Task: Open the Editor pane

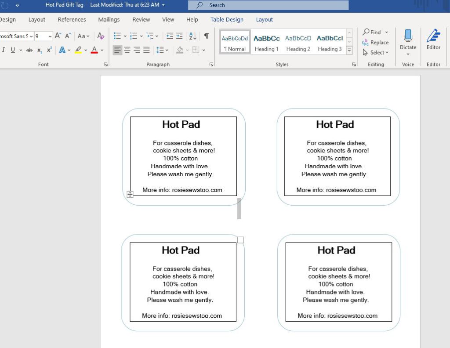Action: [433, 36]
